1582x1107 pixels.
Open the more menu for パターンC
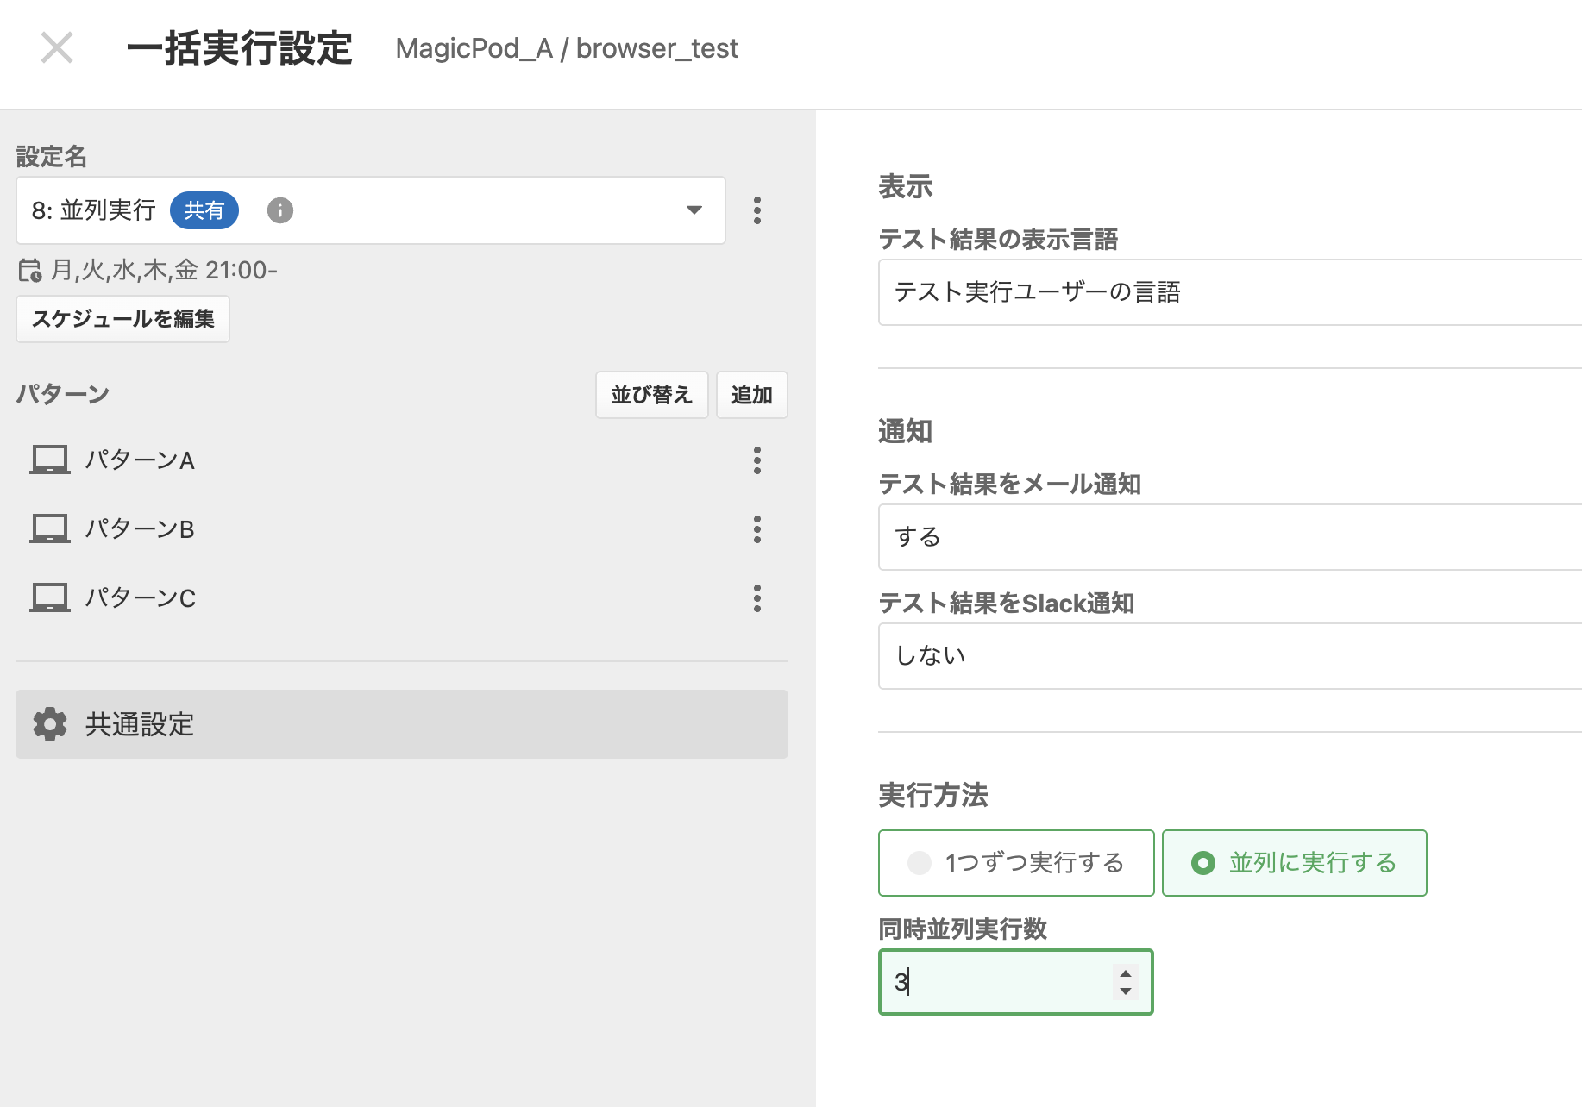[757, 598]
